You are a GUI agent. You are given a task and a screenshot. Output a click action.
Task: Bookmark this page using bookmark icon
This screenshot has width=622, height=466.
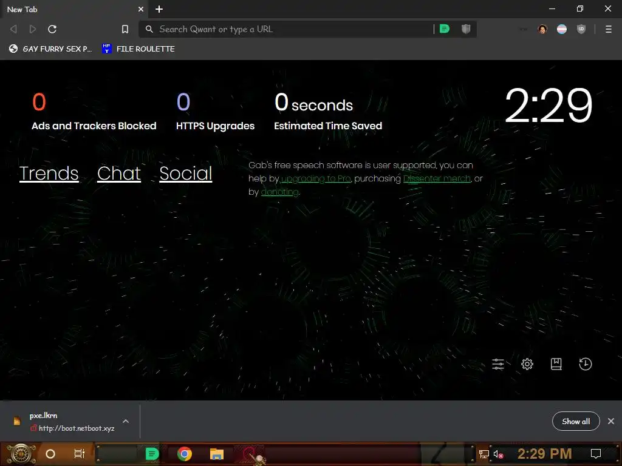click(125, 29)
